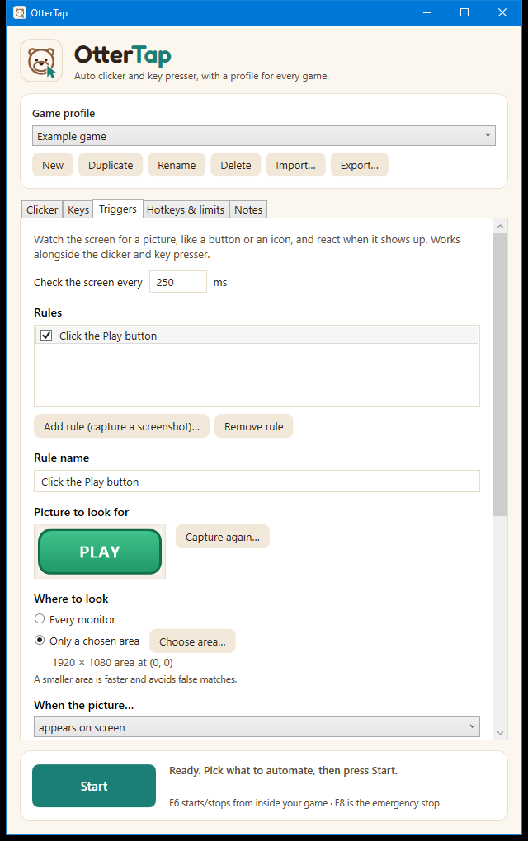Viewport: 528px width, 841px height.
Task: Capture the picture again
Action: pos(223,537)
